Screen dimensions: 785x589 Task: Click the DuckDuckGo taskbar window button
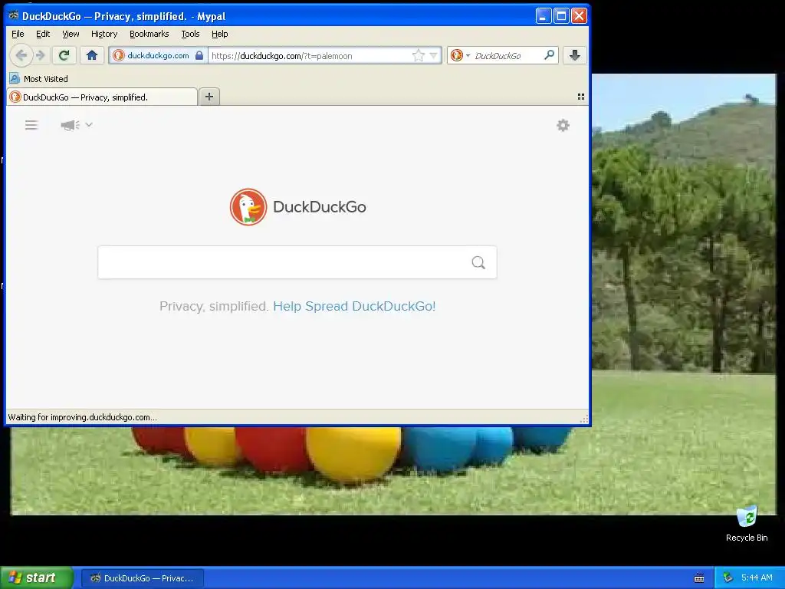[142, 578]
